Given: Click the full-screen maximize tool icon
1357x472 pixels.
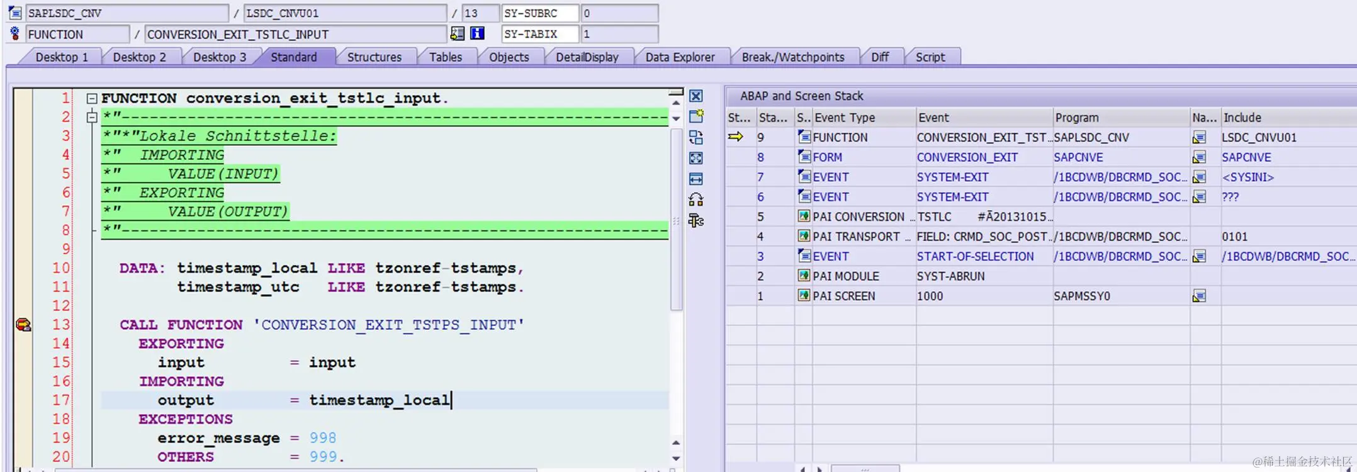Looking at the screenshot, I should click(695, 158).
